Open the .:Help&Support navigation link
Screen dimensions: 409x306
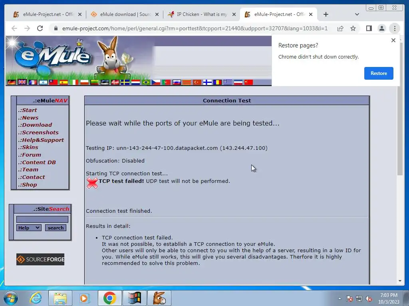tap(41, 140)
